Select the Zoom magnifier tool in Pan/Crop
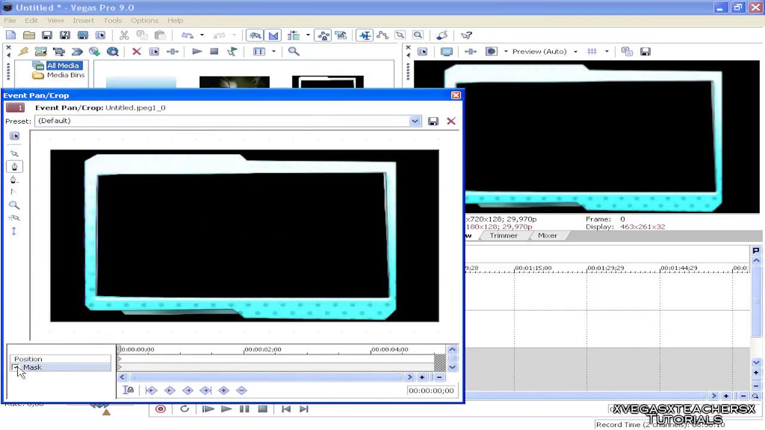The image size is (765, 430). [14, 205]
